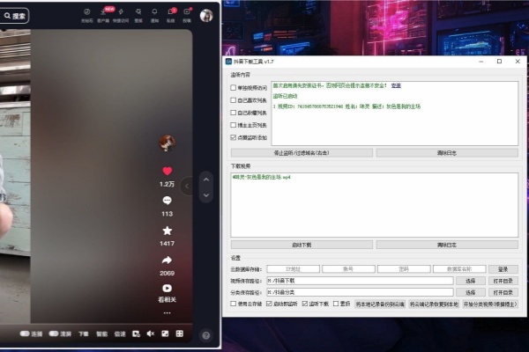Open the comments bubble showing 113

pyautogui.click(x=167, y=201)
